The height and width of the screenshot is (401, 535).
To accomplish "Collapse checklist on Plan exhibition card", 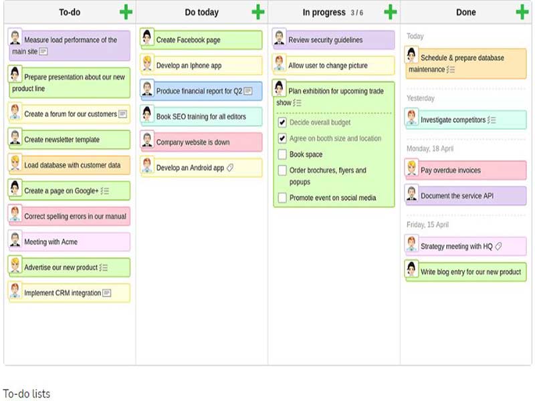I will (x=298, y=103).
